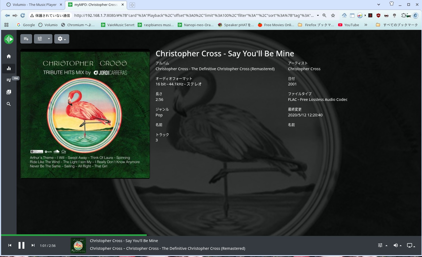
Task: Open the queue with 104 badge
Action: pos(9,80)
